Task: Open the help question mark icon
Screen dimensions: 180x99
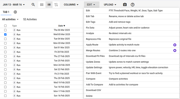Action: pos(133,5)
